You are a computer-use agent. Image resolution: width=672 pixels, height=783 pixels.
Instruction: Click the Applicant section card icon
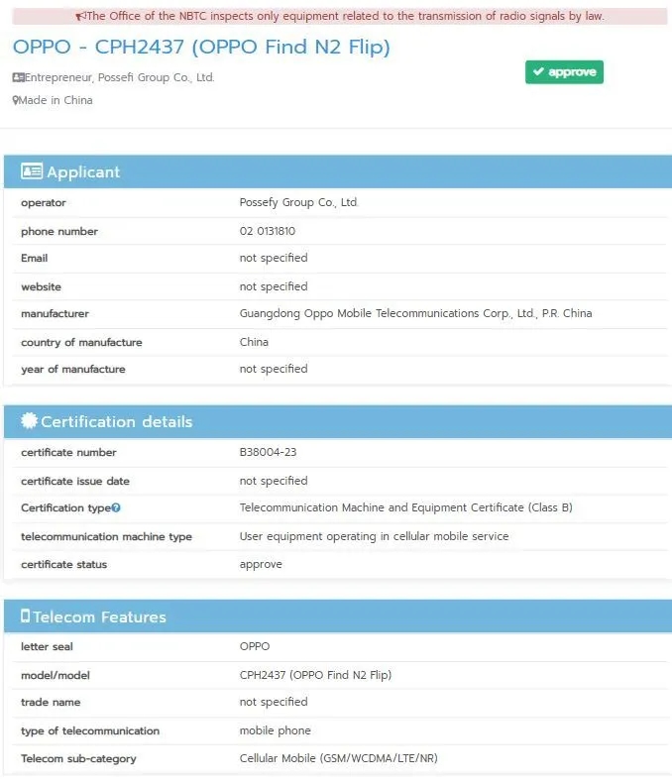(x=32, y=171)
